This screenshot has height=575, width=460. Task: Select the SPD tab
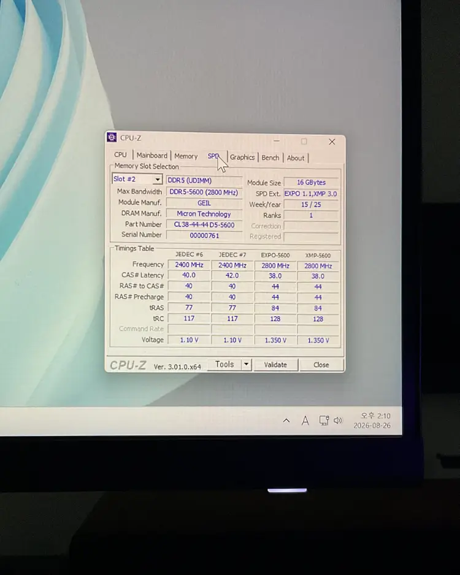pos(213,156)
